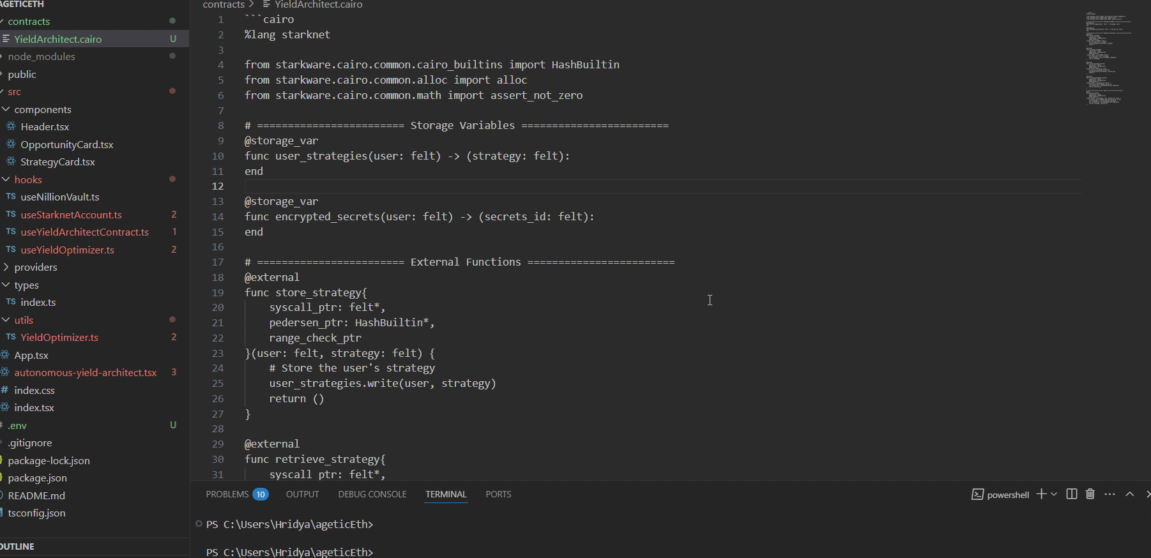The height and width of the screenshot is (558, 1151).
Task: Open .gitignore file
Action: (29, 442)
